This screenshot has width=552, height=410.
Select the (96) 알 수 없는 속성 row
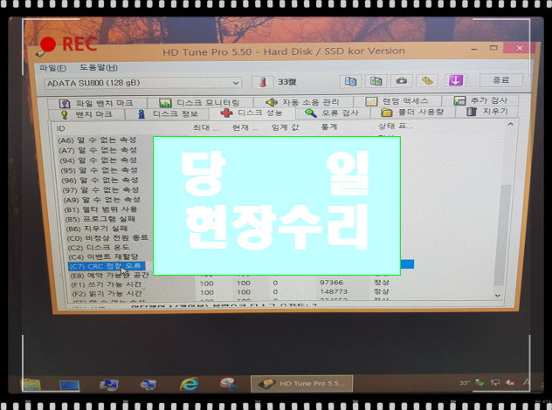(100, 180)
